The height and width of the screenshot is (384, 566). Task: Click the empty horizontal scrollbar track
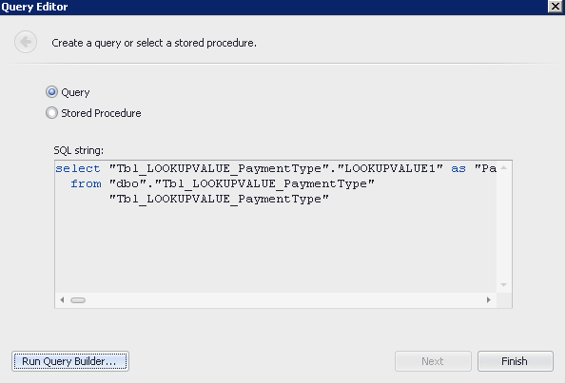coord(283,300)
